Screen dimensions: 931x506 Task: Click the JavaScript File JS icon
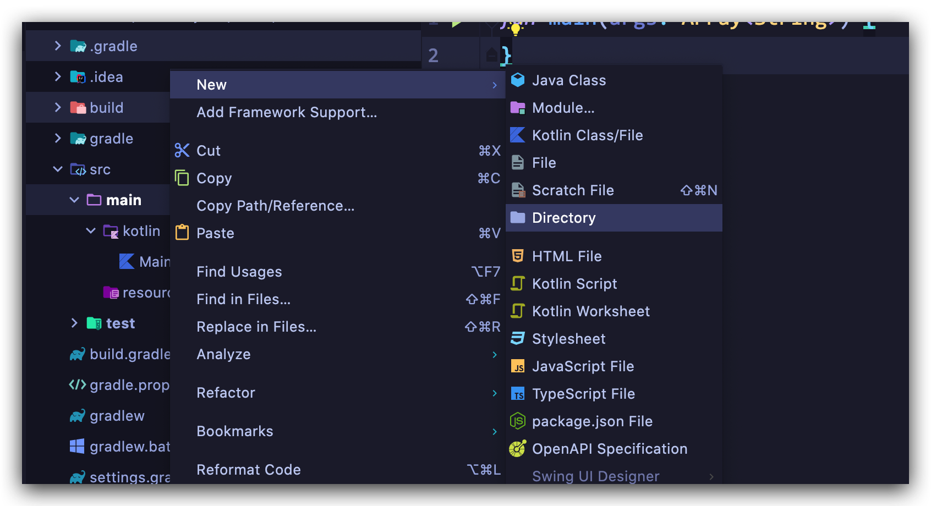coord(518,366)
